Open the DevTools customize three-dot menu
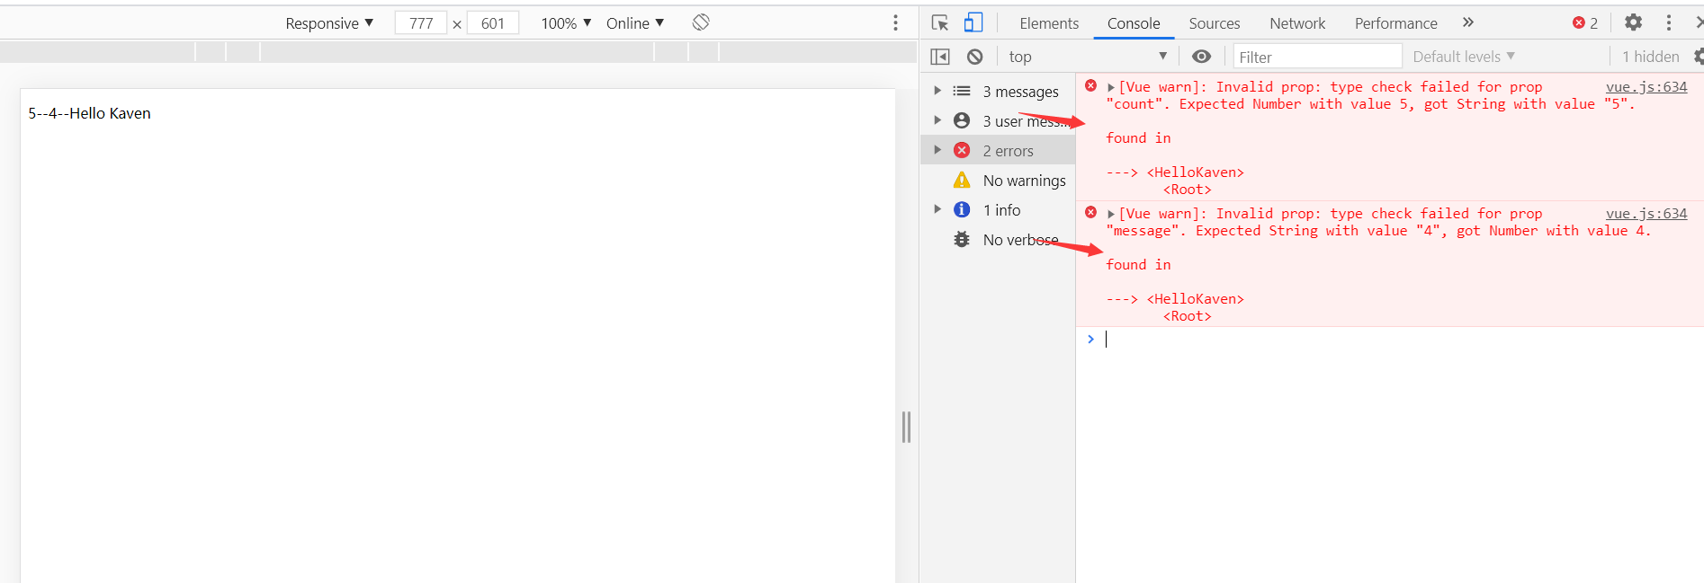Screen dimensions: 1704x583 click(1669, 22)
